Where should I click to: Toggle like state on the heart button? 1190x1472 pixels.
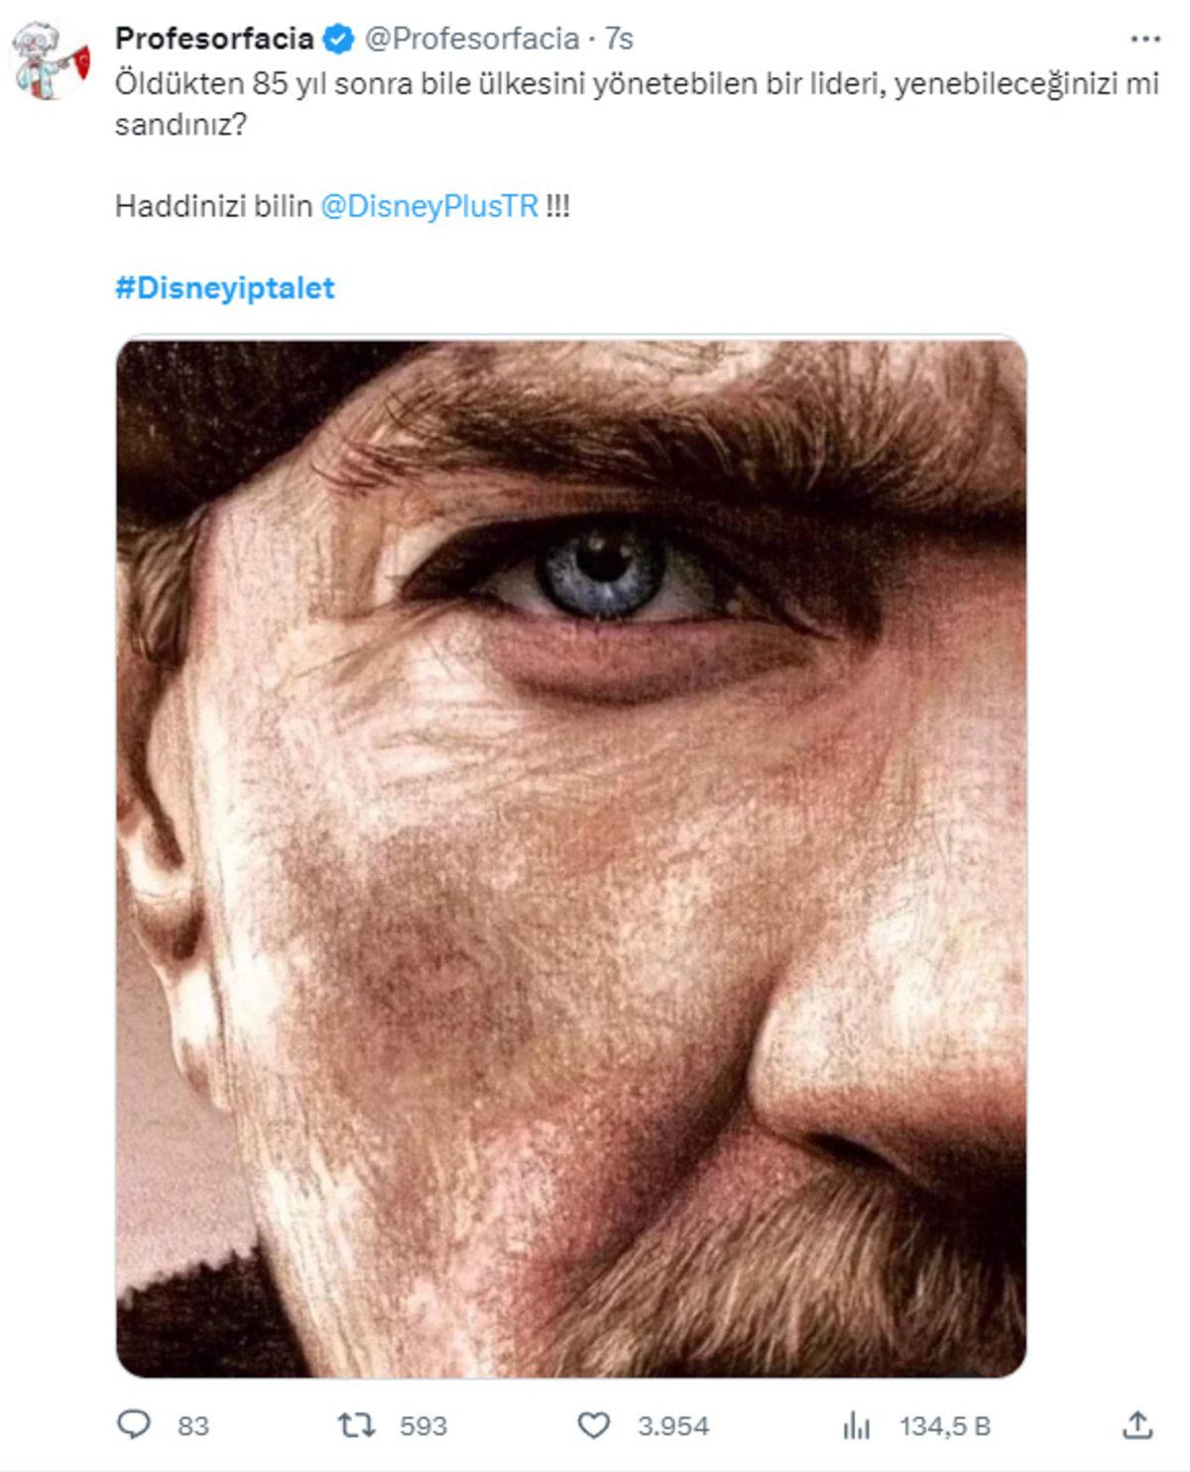(594, 1424)
